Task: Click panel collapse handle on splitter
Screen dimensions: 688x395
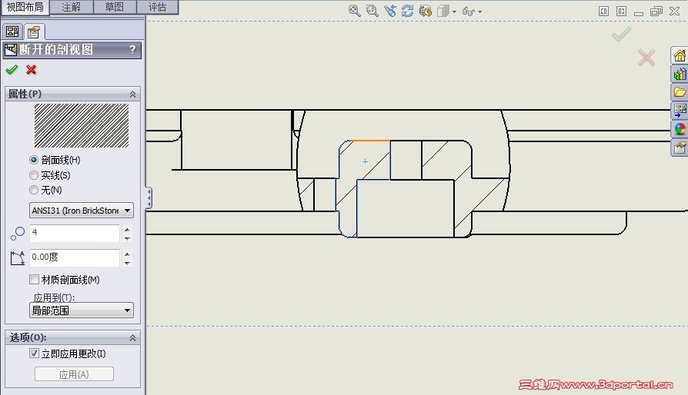Action: (x=149, y=198)
